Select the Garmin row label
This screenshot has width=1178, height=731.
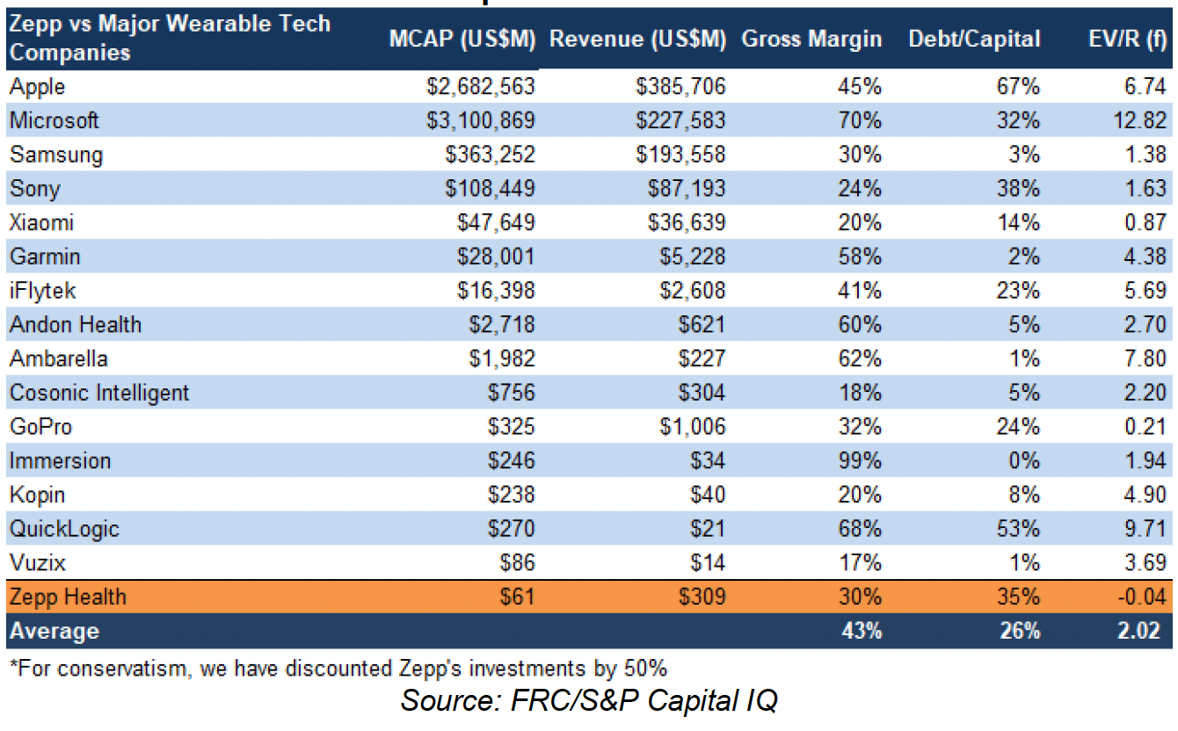pyautogui.click(x=44, y=257)
